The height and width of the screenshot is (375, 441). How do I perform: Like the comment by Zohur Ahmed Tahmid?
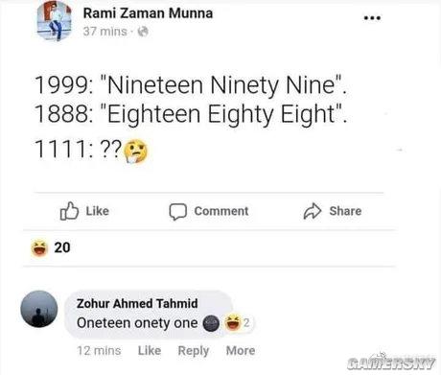click(150, 351)
